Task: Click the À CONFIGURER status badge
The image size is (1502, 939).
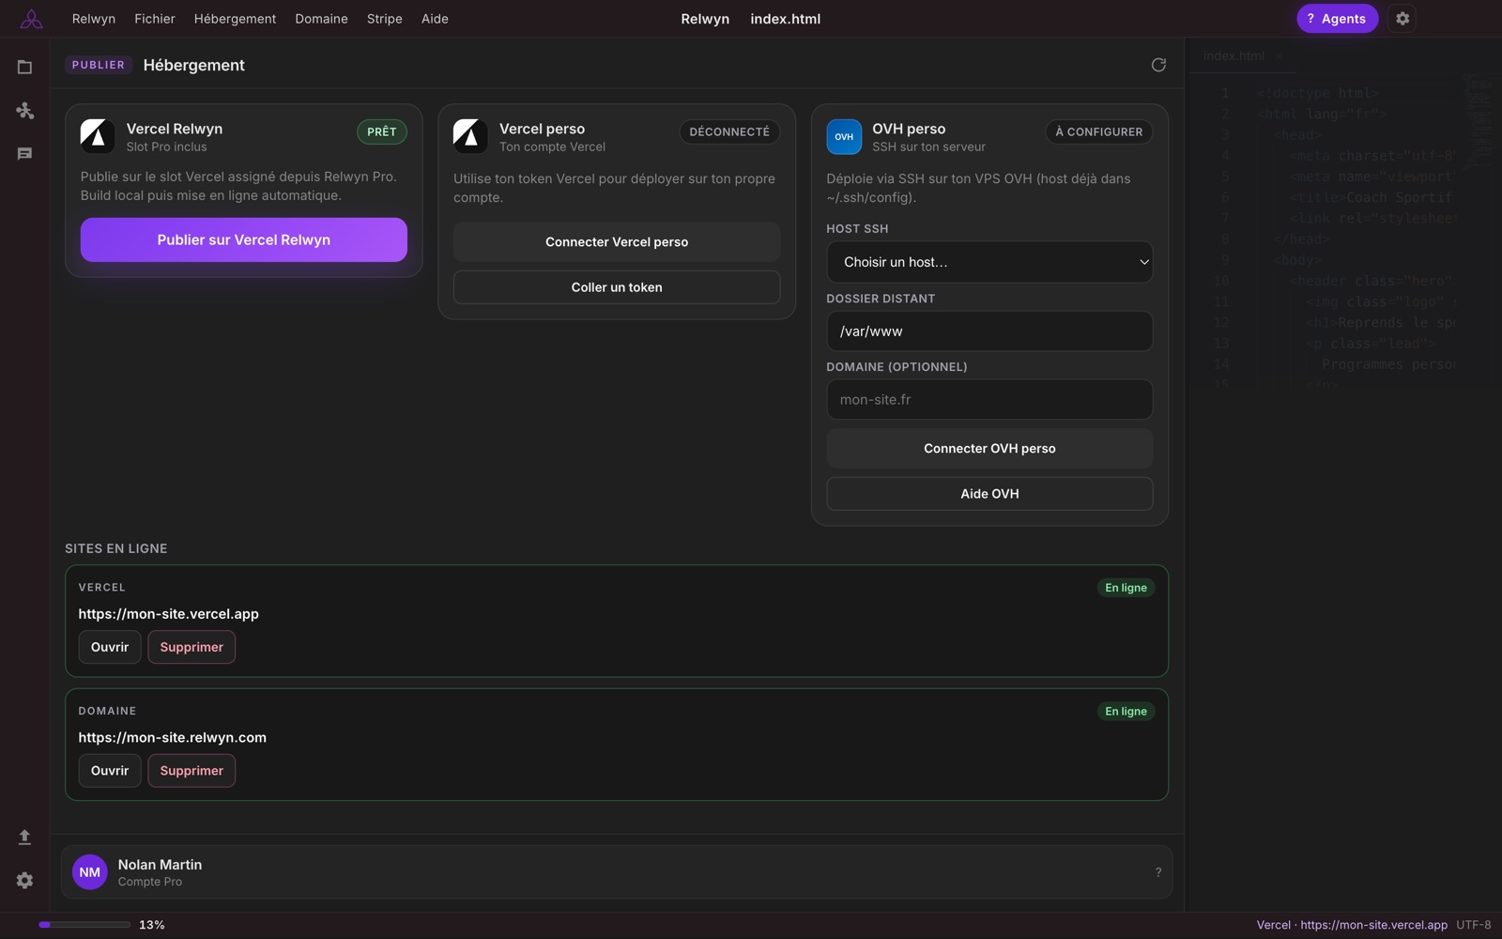Action: 1099,132
